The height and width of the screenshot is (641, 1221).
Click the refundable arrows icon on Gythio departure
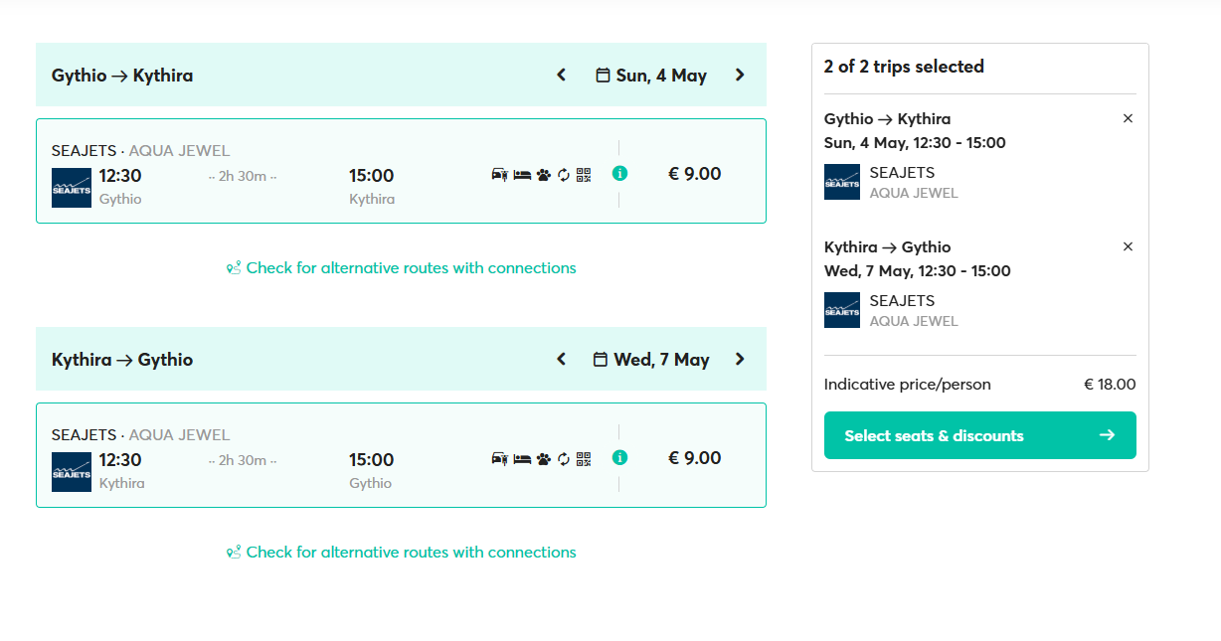point(564,175)
